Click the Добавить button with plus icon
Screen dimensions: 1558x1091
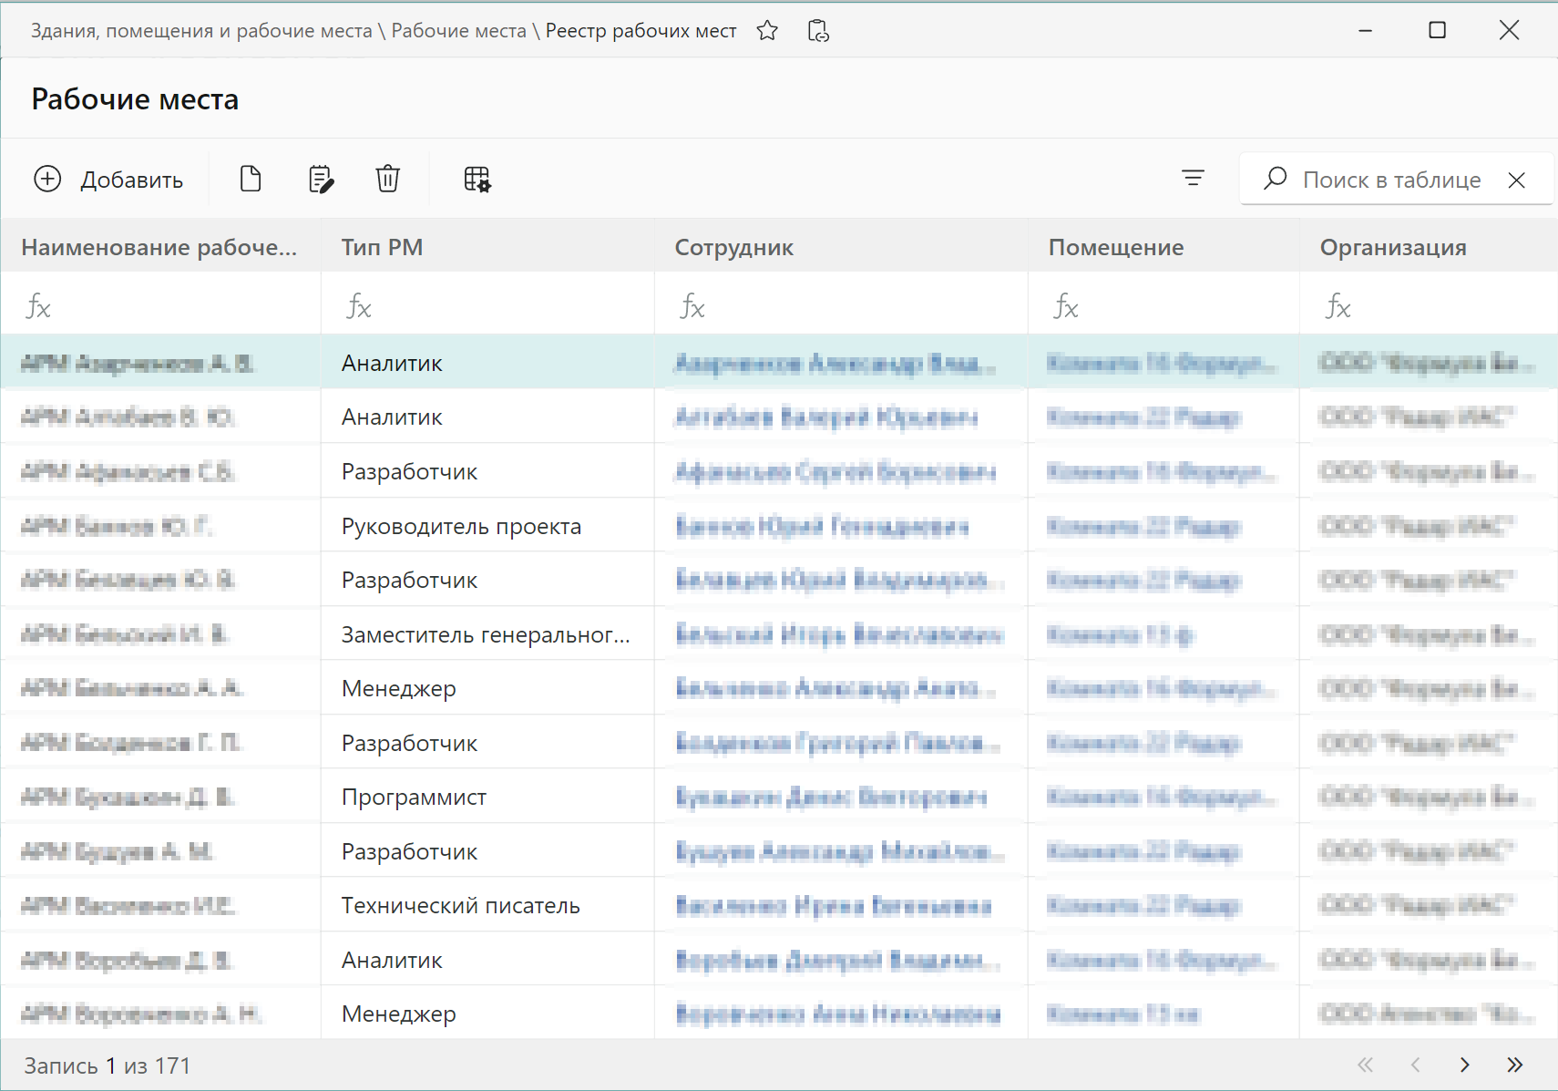(x=108, y=180)
